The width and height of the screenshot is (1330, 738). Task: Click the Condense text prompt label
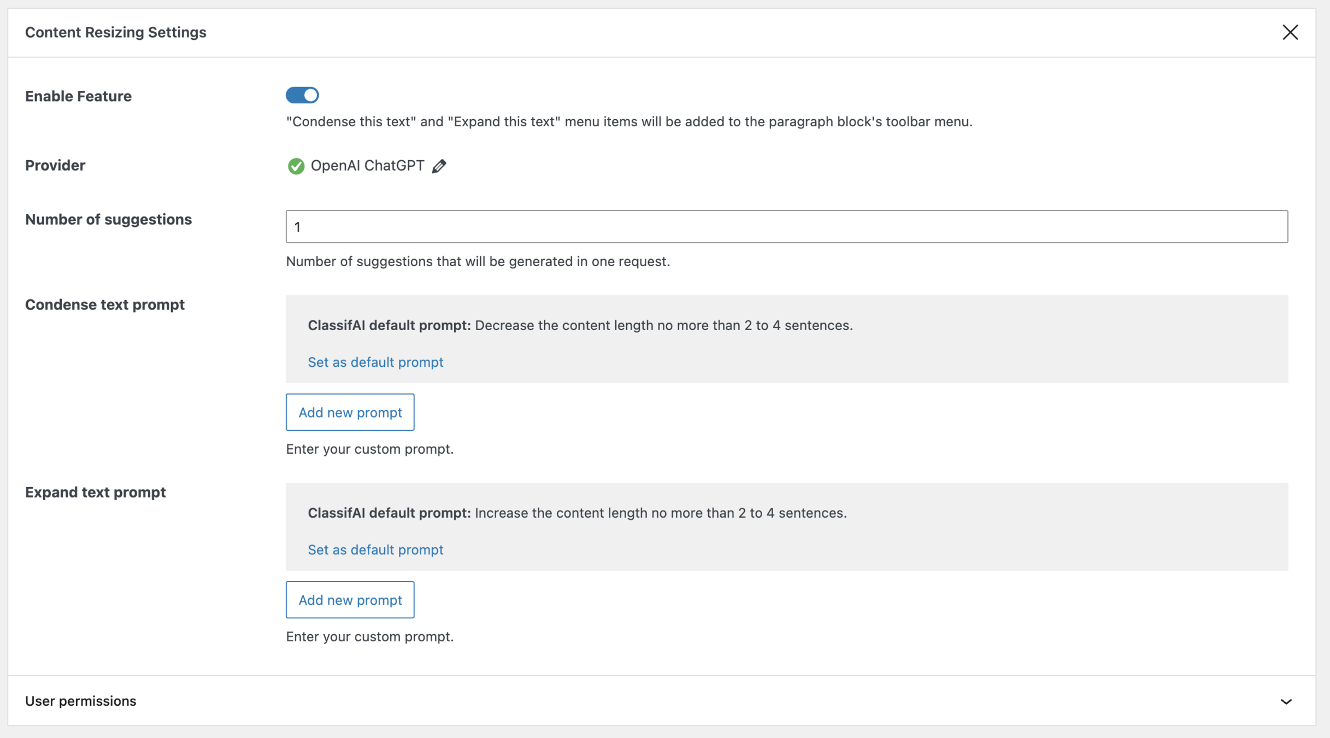tap(105, 304)
